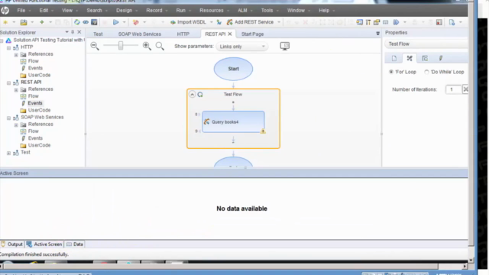The width and height of the screenshot is (489, 275).
Task: Click the warning icon on Query books4
Action: point(263,131)
